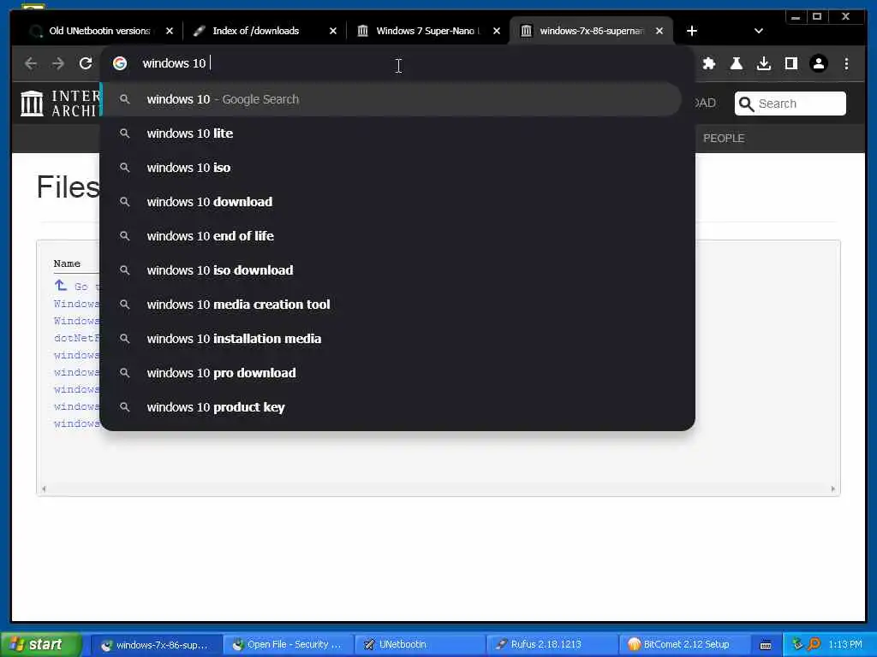Open Chrome's three-dot menu

tap(846, 63)
